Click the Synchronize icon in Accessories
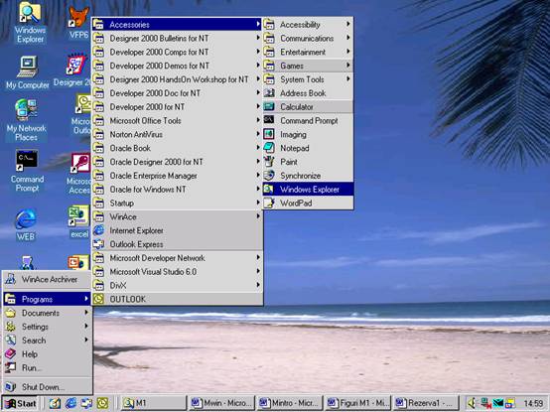This screenshot has height=412, width=550. (269, 176)
